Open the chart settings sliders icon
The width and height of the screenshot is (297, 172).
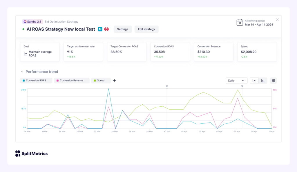[x=273, y=81]
